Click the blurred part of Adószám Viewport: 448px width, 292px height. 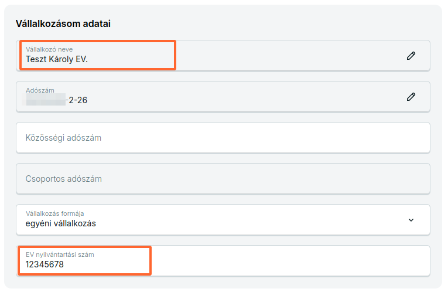[46, 100]
